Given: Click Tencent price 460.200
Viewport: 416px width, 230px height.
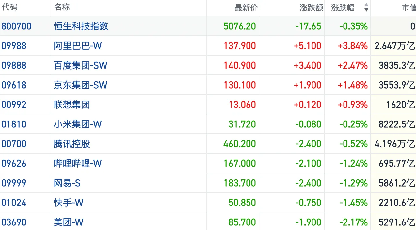Looking at the screenshot, I should tap(240, 144).
